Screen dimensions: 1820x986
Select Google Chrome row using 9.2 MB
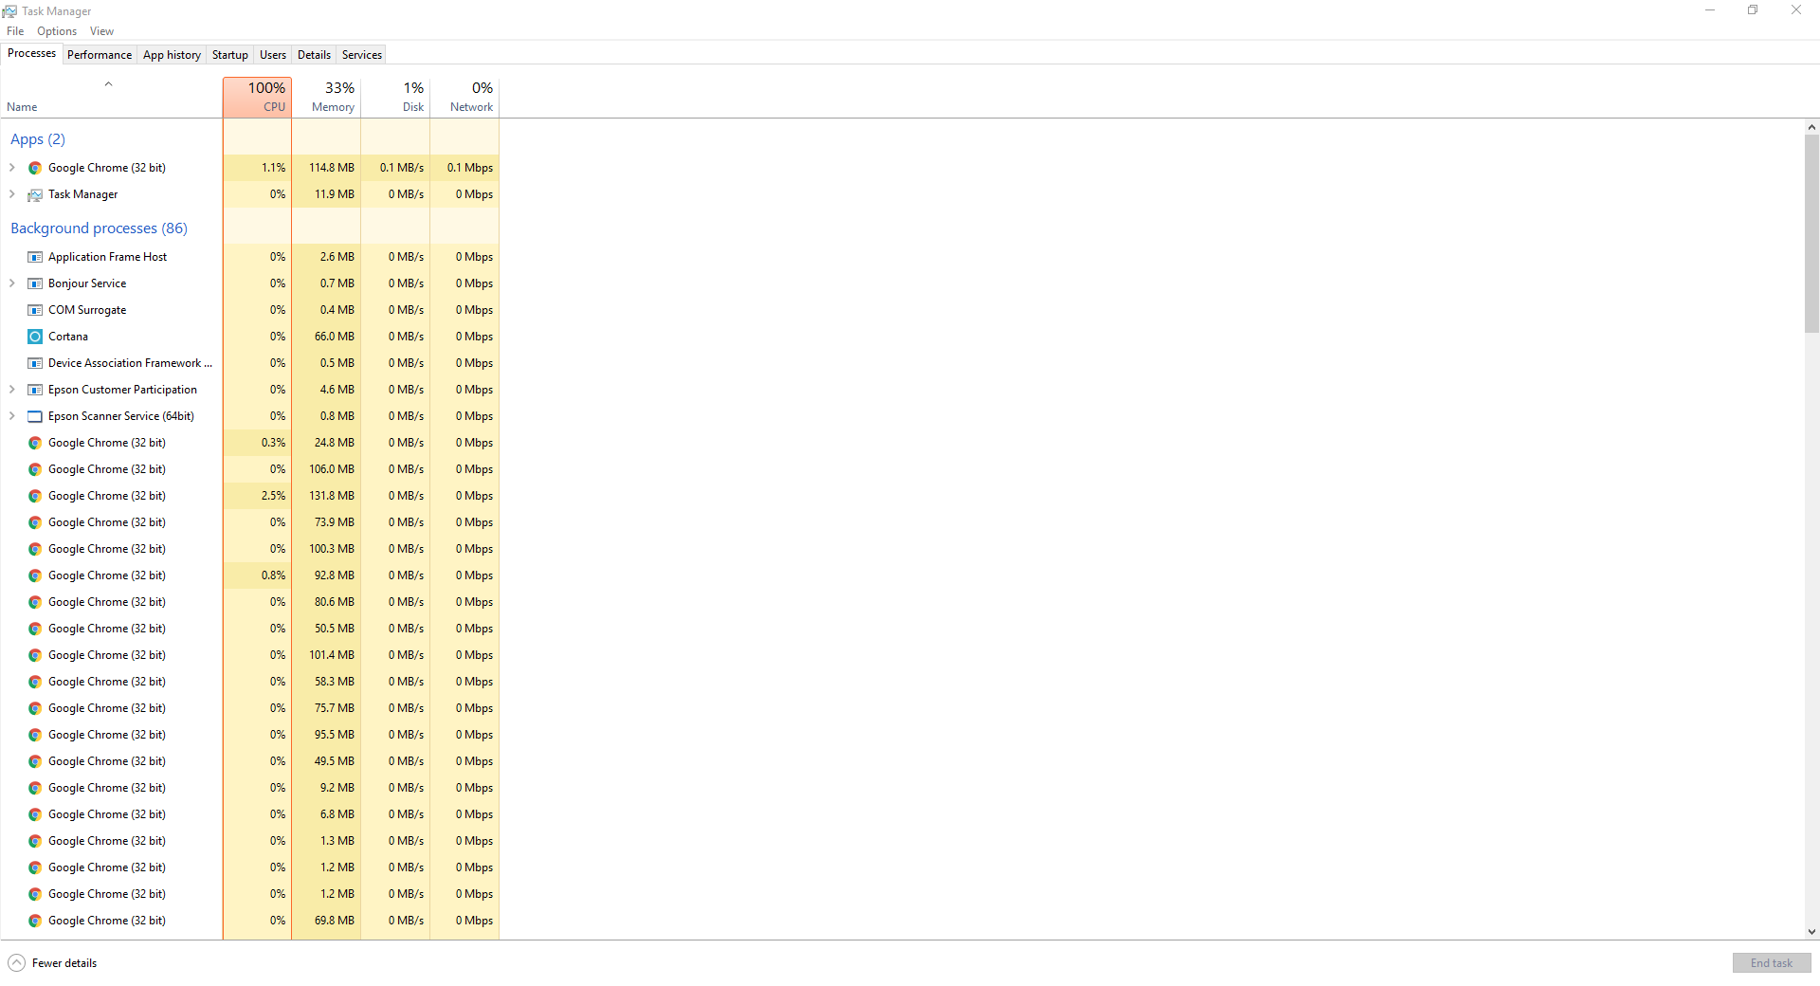(x=250, y=788)
